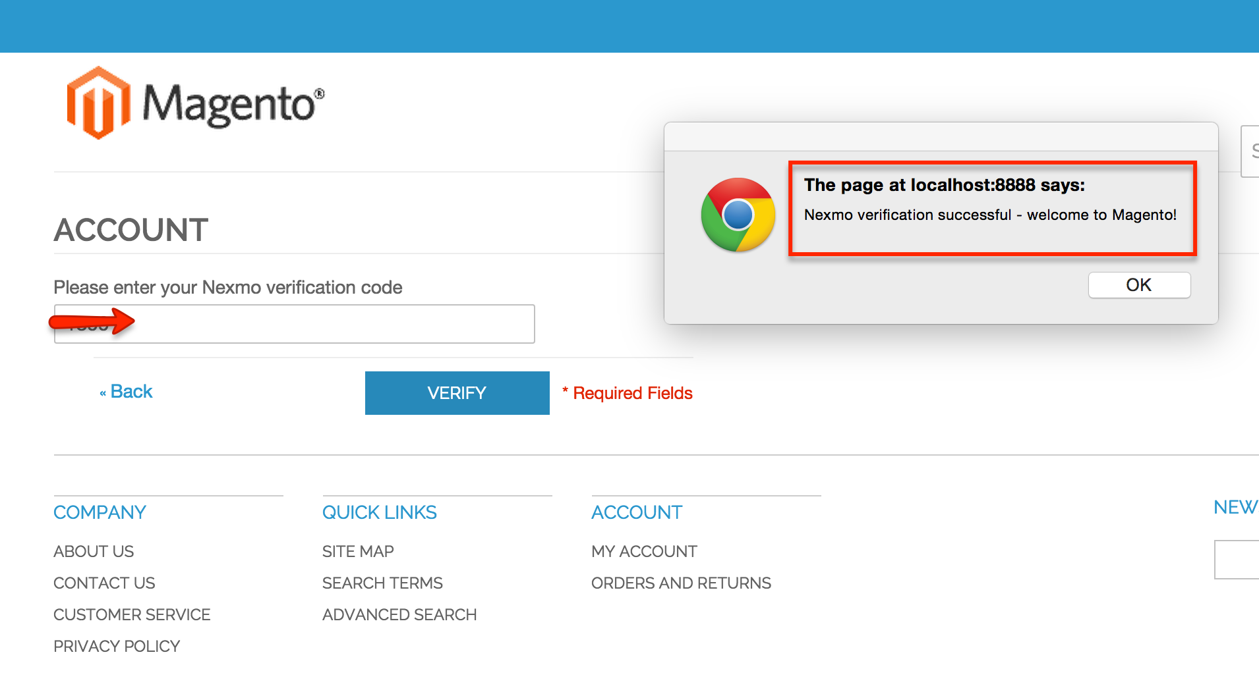1259x694 pixels.
Task: Click the COMPANY footer heading
Action: click(x=100, y=512)
